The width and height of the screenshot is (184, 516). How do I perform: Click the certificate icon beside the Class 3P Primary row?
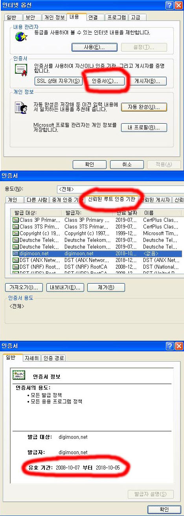(16, 220)
